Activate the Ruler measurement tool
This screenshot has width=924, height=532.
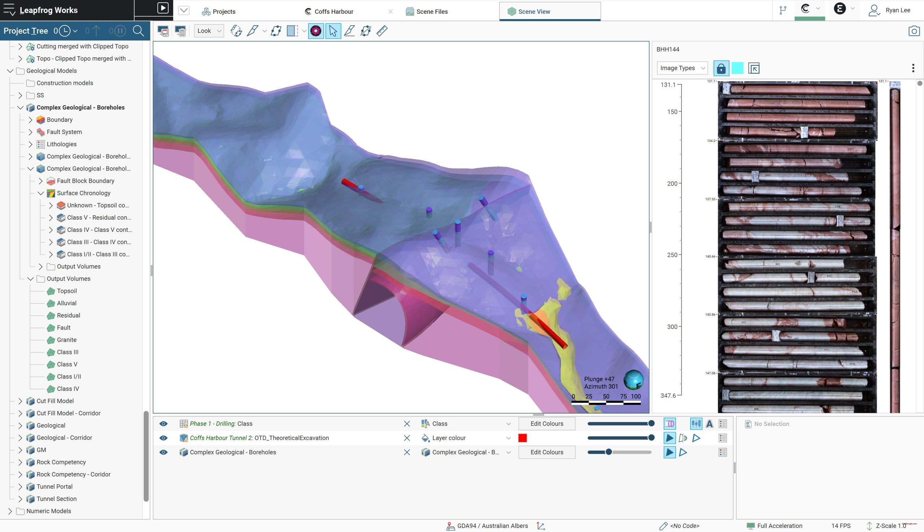click(x=381, y=31)
